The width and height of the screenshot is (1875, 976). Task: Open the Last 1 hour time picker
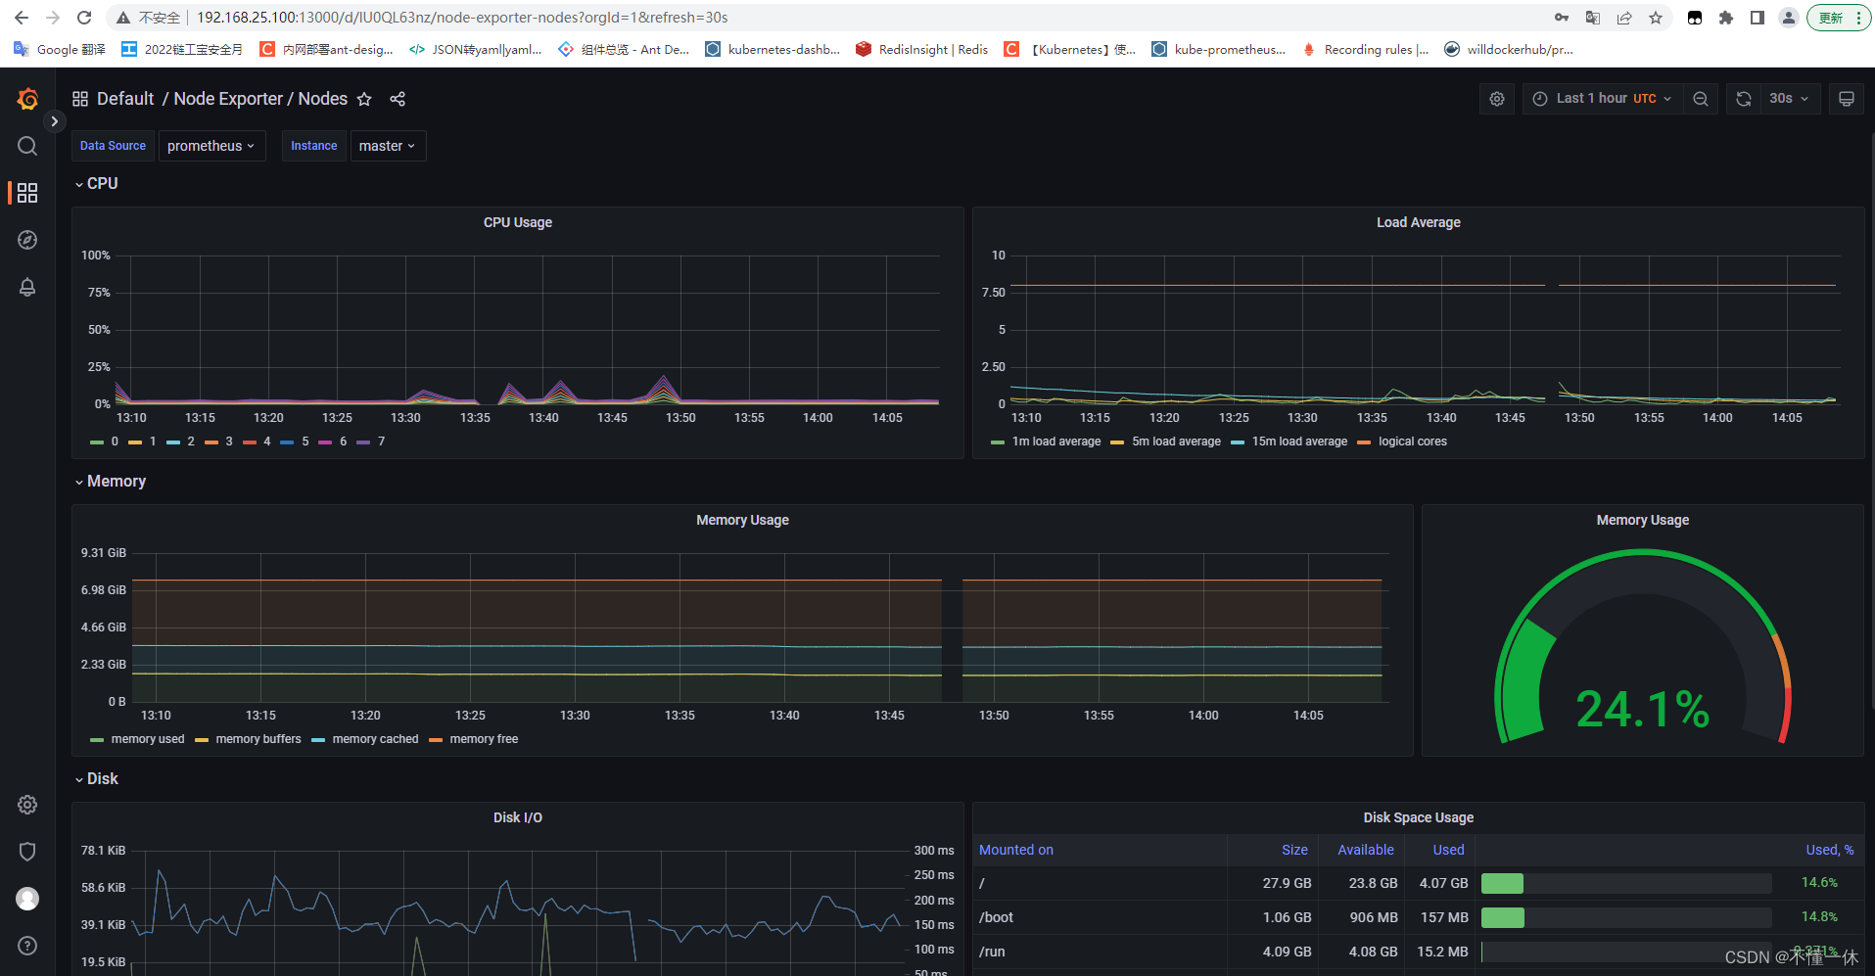[1603, 99]
